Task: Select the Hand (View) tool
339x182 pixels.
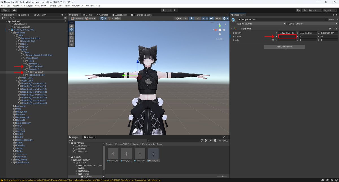Action: click(x=71, y=26)
